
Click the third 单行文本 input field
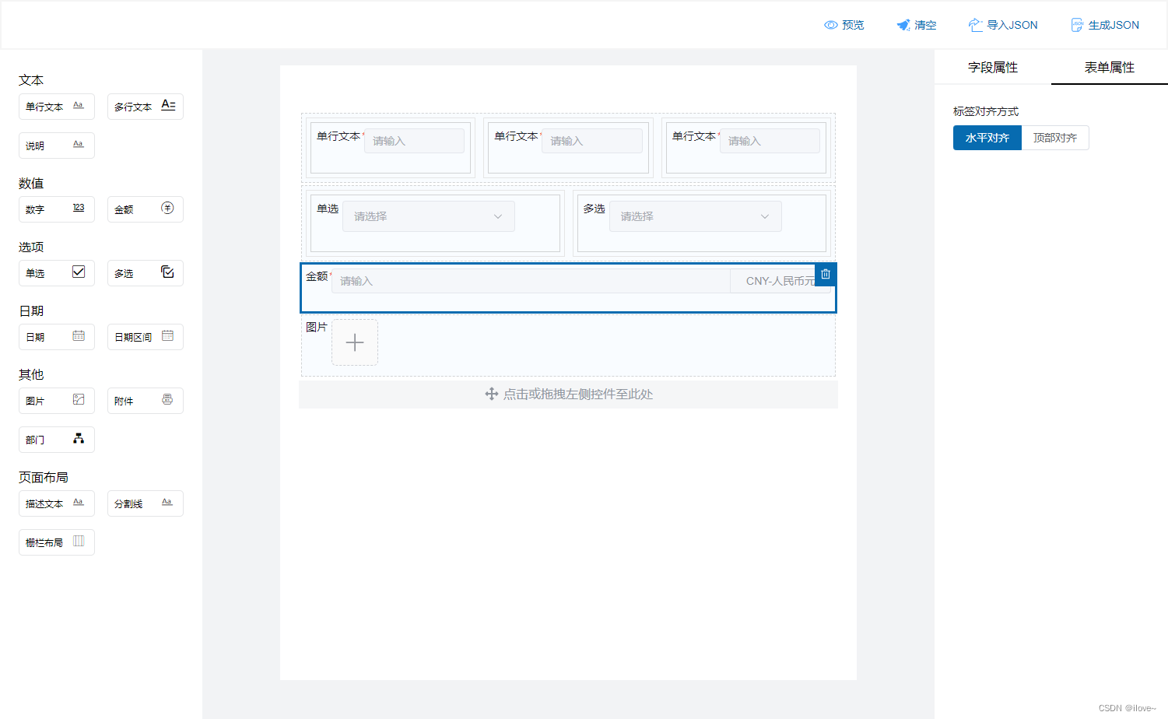(770, 141)
